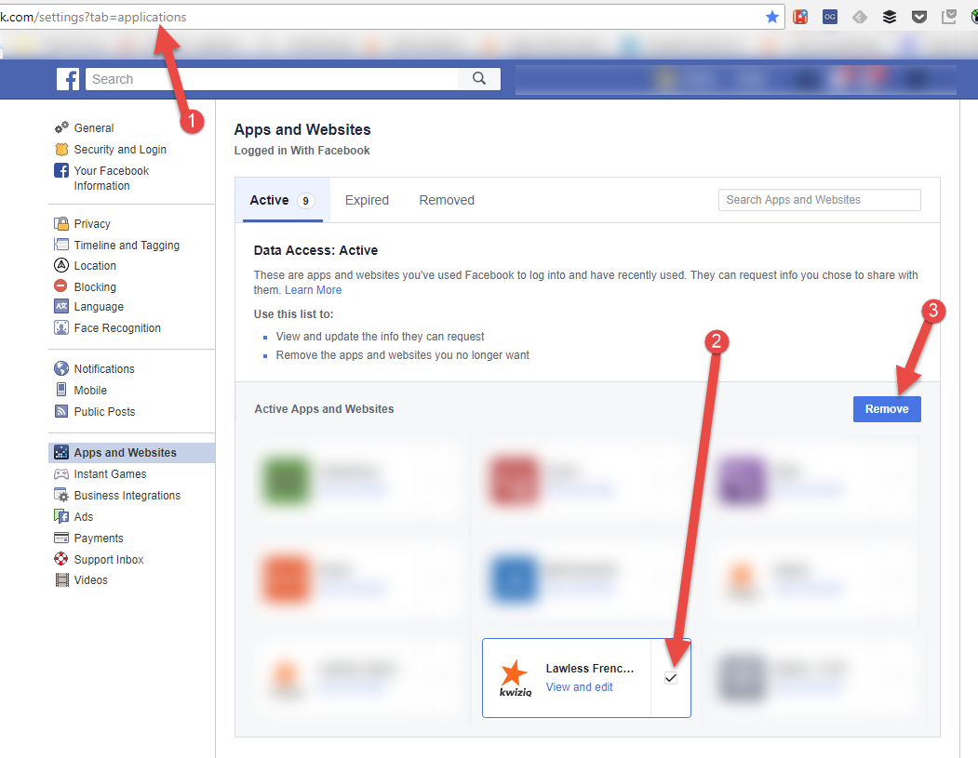The height and width of the screenshot is (758, 978).
Task: Uncheck the Lawless French app checkbox
Action: point(671,678)
